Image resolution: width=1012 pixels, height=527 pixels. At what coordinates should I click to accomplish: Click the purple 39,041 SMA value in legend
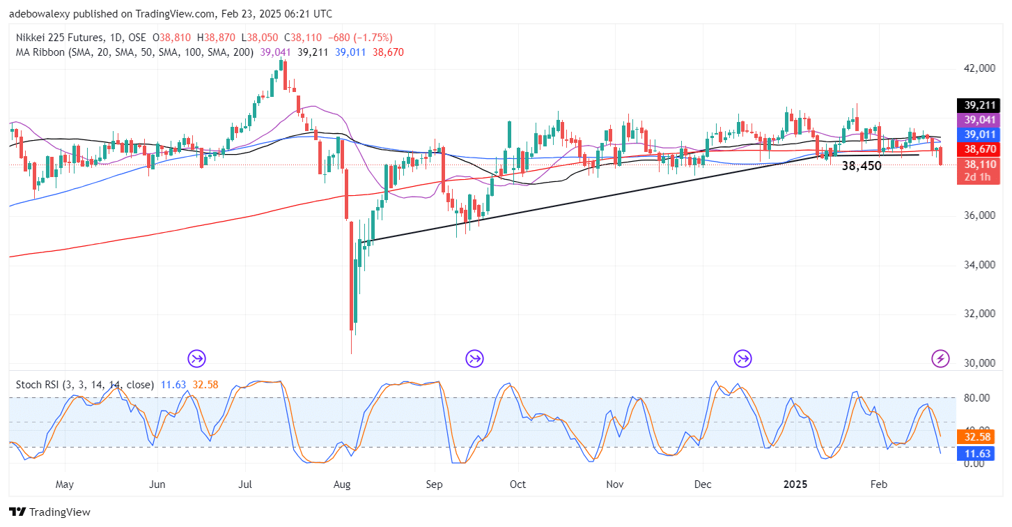click(x=276, y=52)
